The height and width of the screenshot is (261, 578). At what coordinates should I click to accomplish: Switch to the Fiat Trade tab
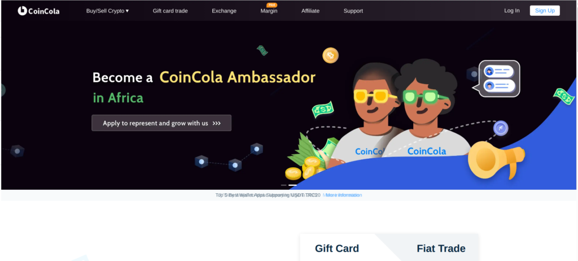(x=441, y=249)
